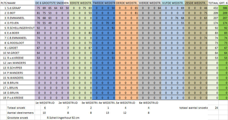Viewport: 228px width, 120px height.
Task: Select the "R.Schellingerhout 92 cm" cell
Action: click(x=63, y=118)
